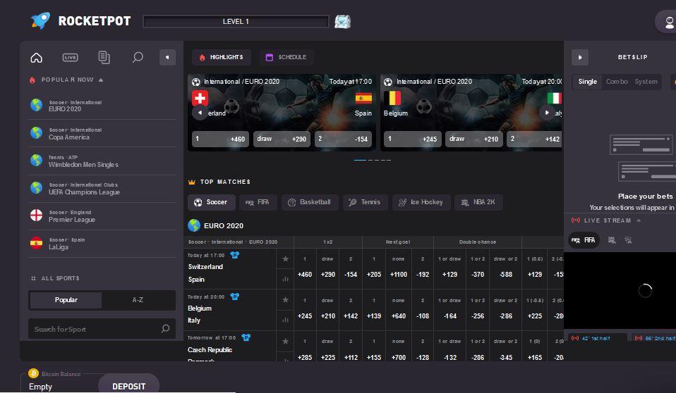Bet on draw +290 in the Switzerland–Spain card
The image size is (676, 393).
pyautogui.click(x=282, y=139)
